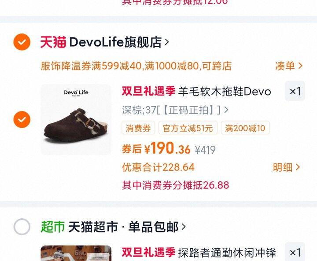
Task: Open 探路者通勤休闲冲锋 product title
Action: 227,252
